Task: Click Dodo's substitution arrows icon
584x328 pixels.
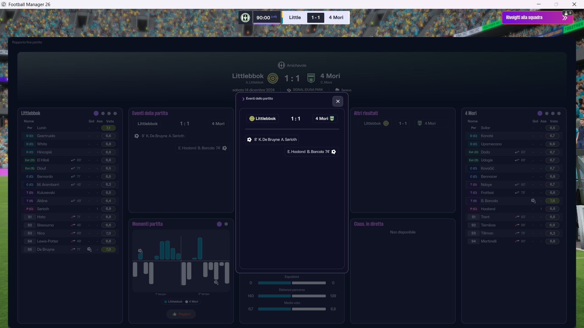Action: [517, 152]
